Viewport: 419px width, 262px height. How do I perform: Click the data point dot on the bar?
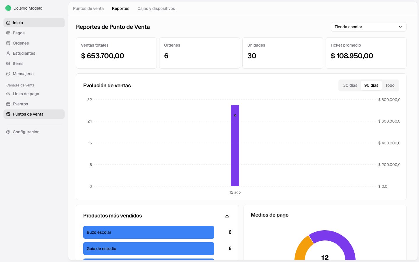coord(235,116)
